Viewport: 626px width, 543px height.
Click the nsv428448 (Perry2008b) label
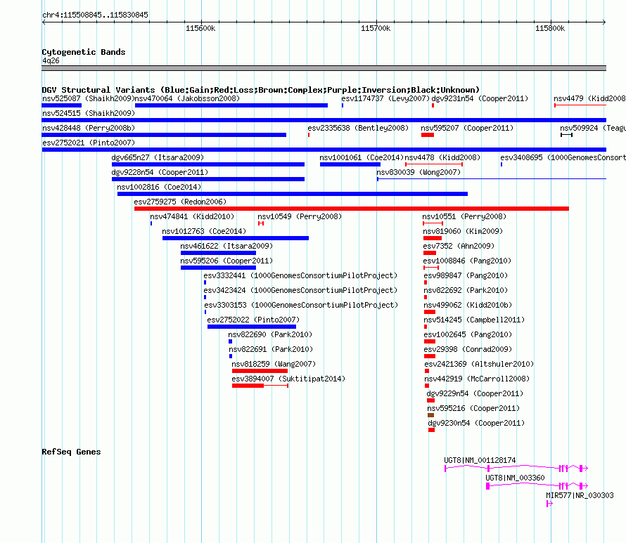pos(89,128)
